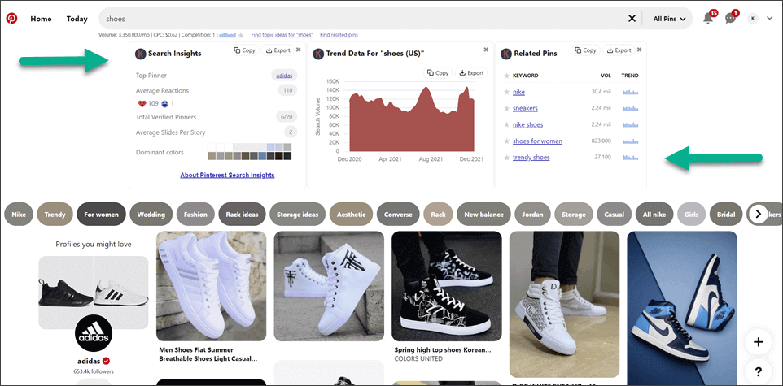Open the white Men Shoes Flat Summer pin
The height and width of the screenshot is (386, 783).
click(x=212, y=286)
